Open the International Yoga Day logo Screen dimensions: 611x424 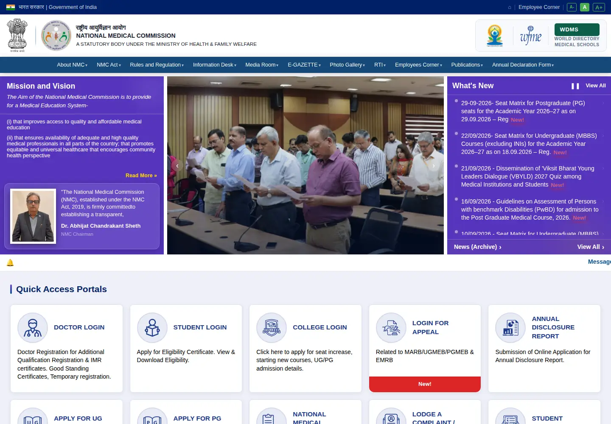tap(495, 36)
